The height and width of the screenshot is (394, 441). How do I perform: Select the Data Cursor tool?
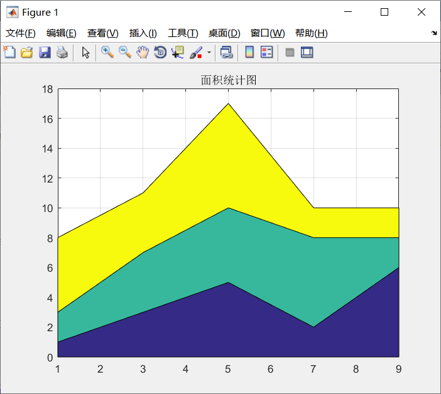[178, 53]
